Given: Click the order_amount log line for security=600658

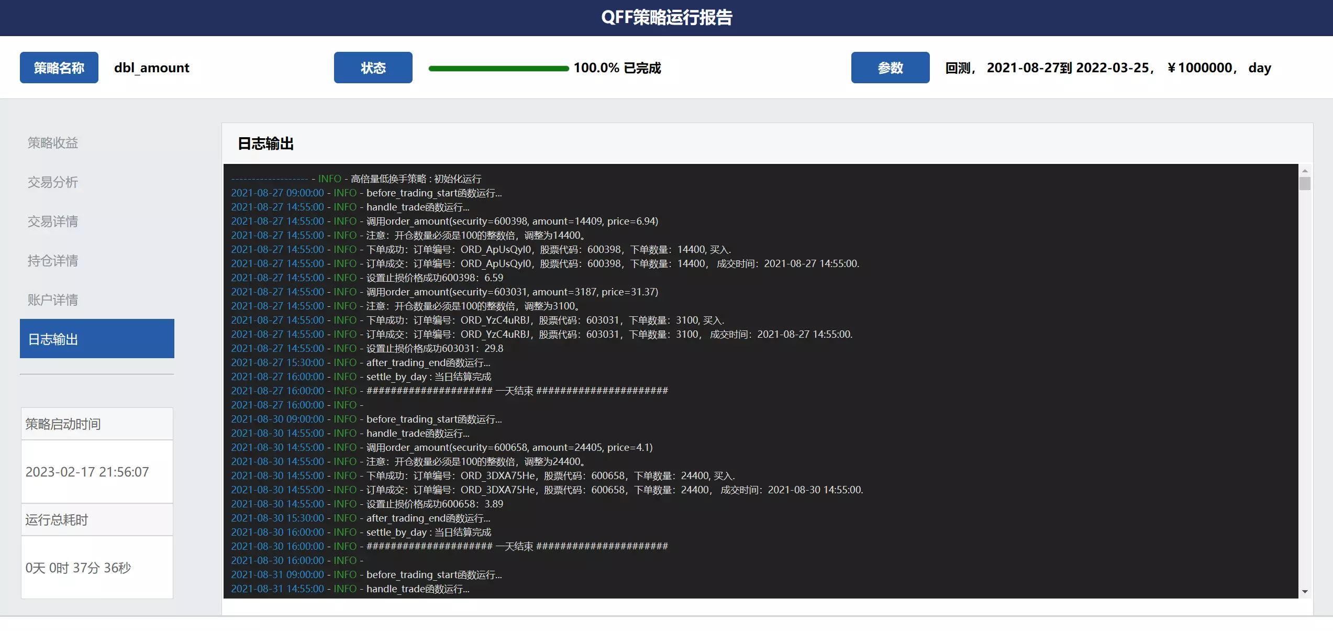Looking at the screenshot, I should pyautogui.click(x=442, y=447).
